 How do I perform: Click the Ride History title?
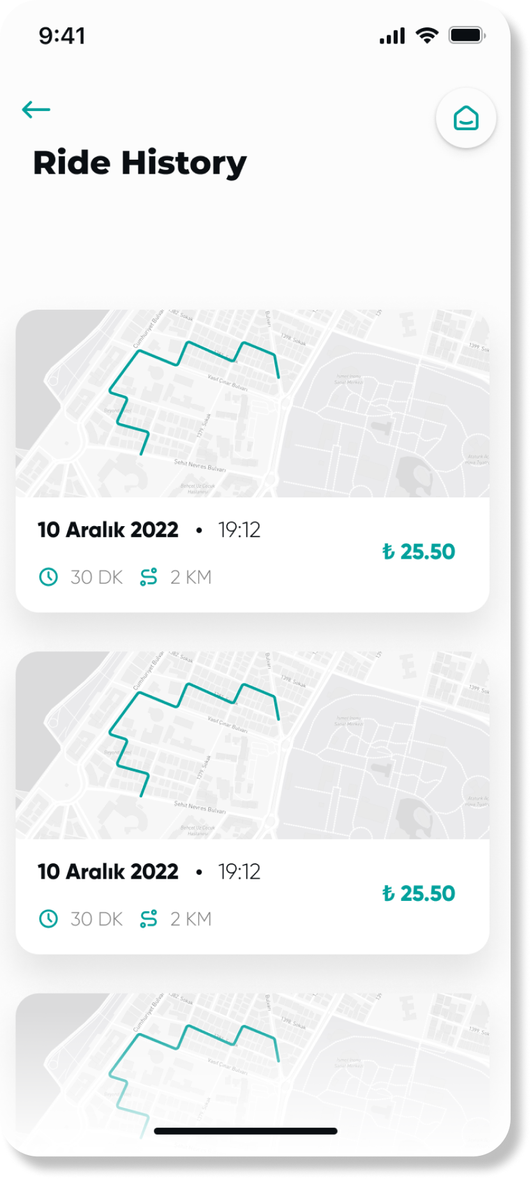[140, 163]
